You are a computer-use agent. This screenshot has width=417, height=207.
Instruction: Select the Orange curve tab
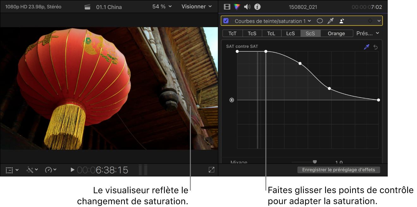pyautogui.click(x=336, y=33)
